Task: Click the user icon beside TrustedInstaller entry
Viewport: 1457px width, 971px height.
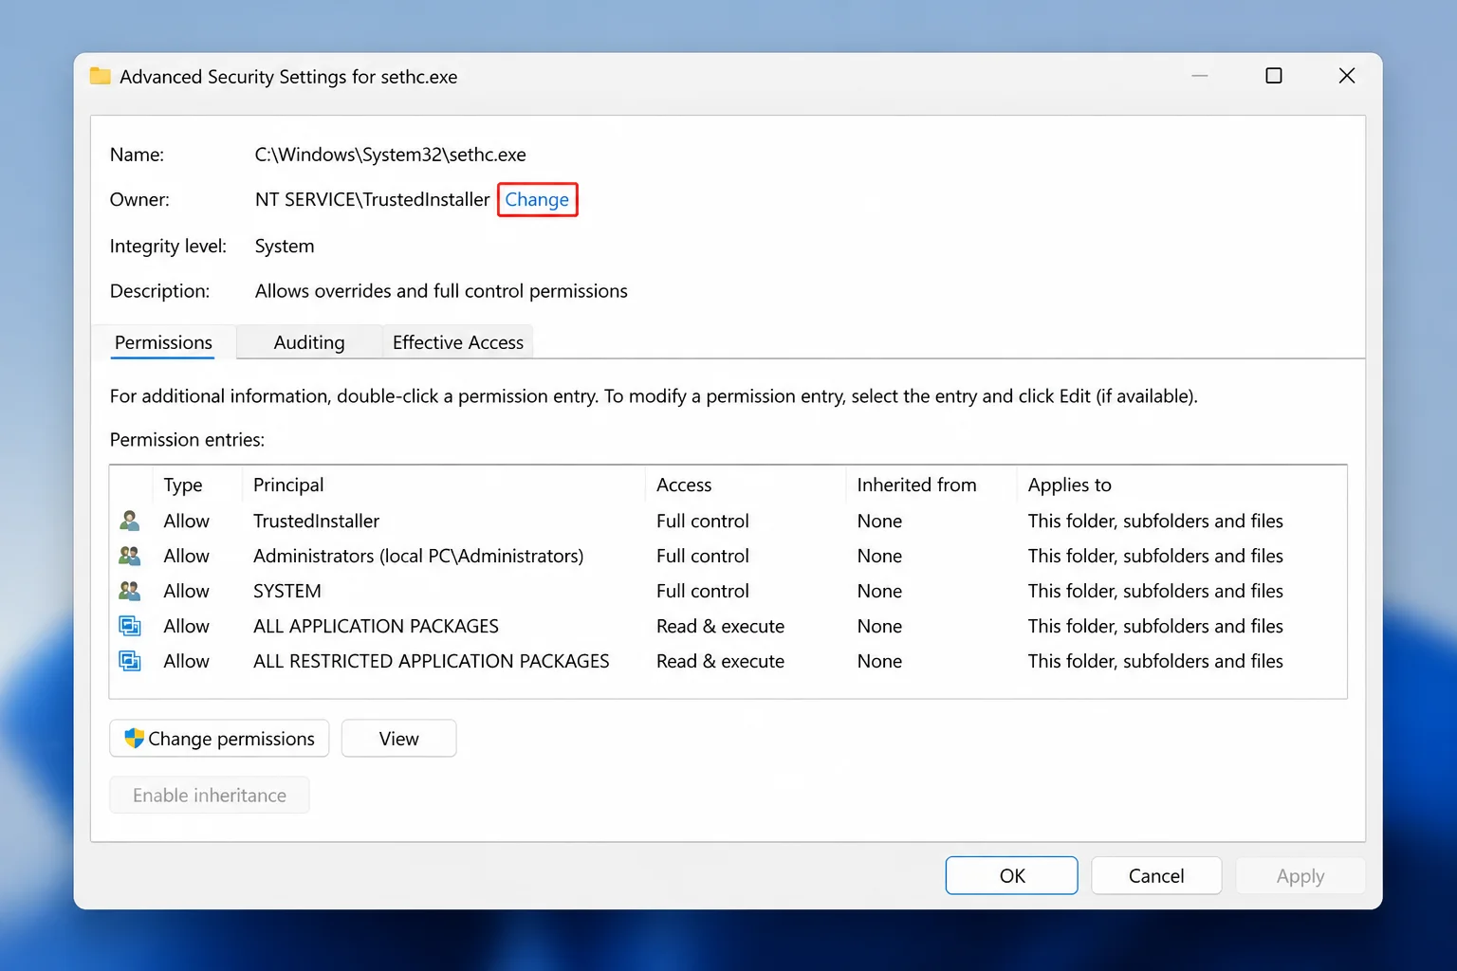Action: click(130, 521)
